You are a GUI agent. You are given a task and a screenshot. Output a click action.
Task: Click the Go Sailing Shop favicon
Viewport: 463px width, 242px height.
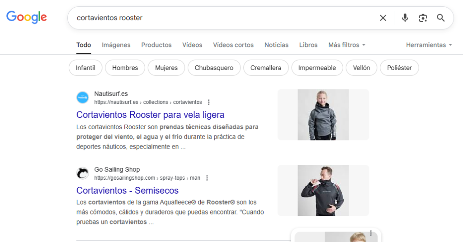[83, 173]
